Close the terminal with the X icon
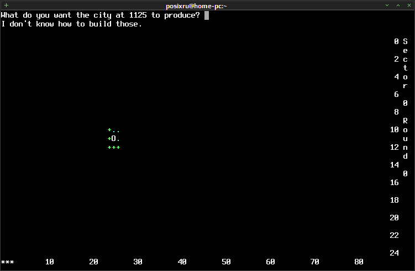The width and height of the screenshot is (415, 271). [409, 6]
